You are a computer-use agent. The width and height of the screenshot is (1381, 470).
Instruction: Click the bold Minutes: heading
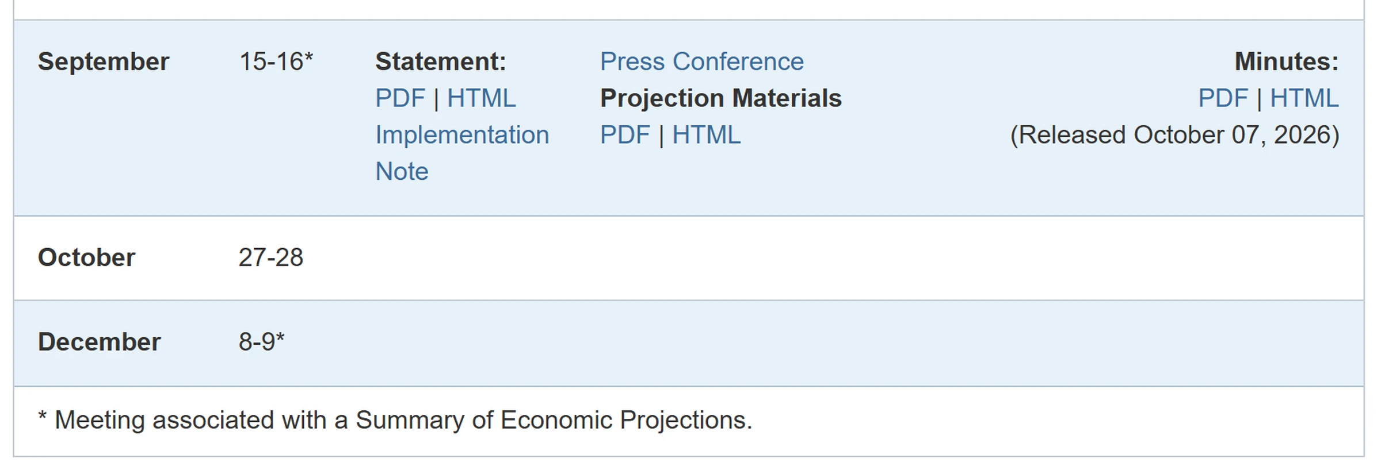(x=1287, y=61)
